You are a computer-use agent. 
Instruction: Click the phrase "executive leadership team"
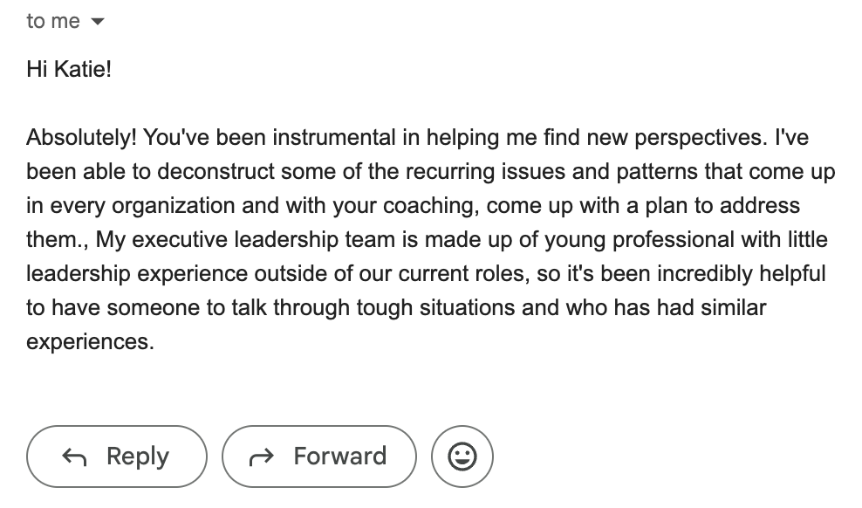click(250, 240)
